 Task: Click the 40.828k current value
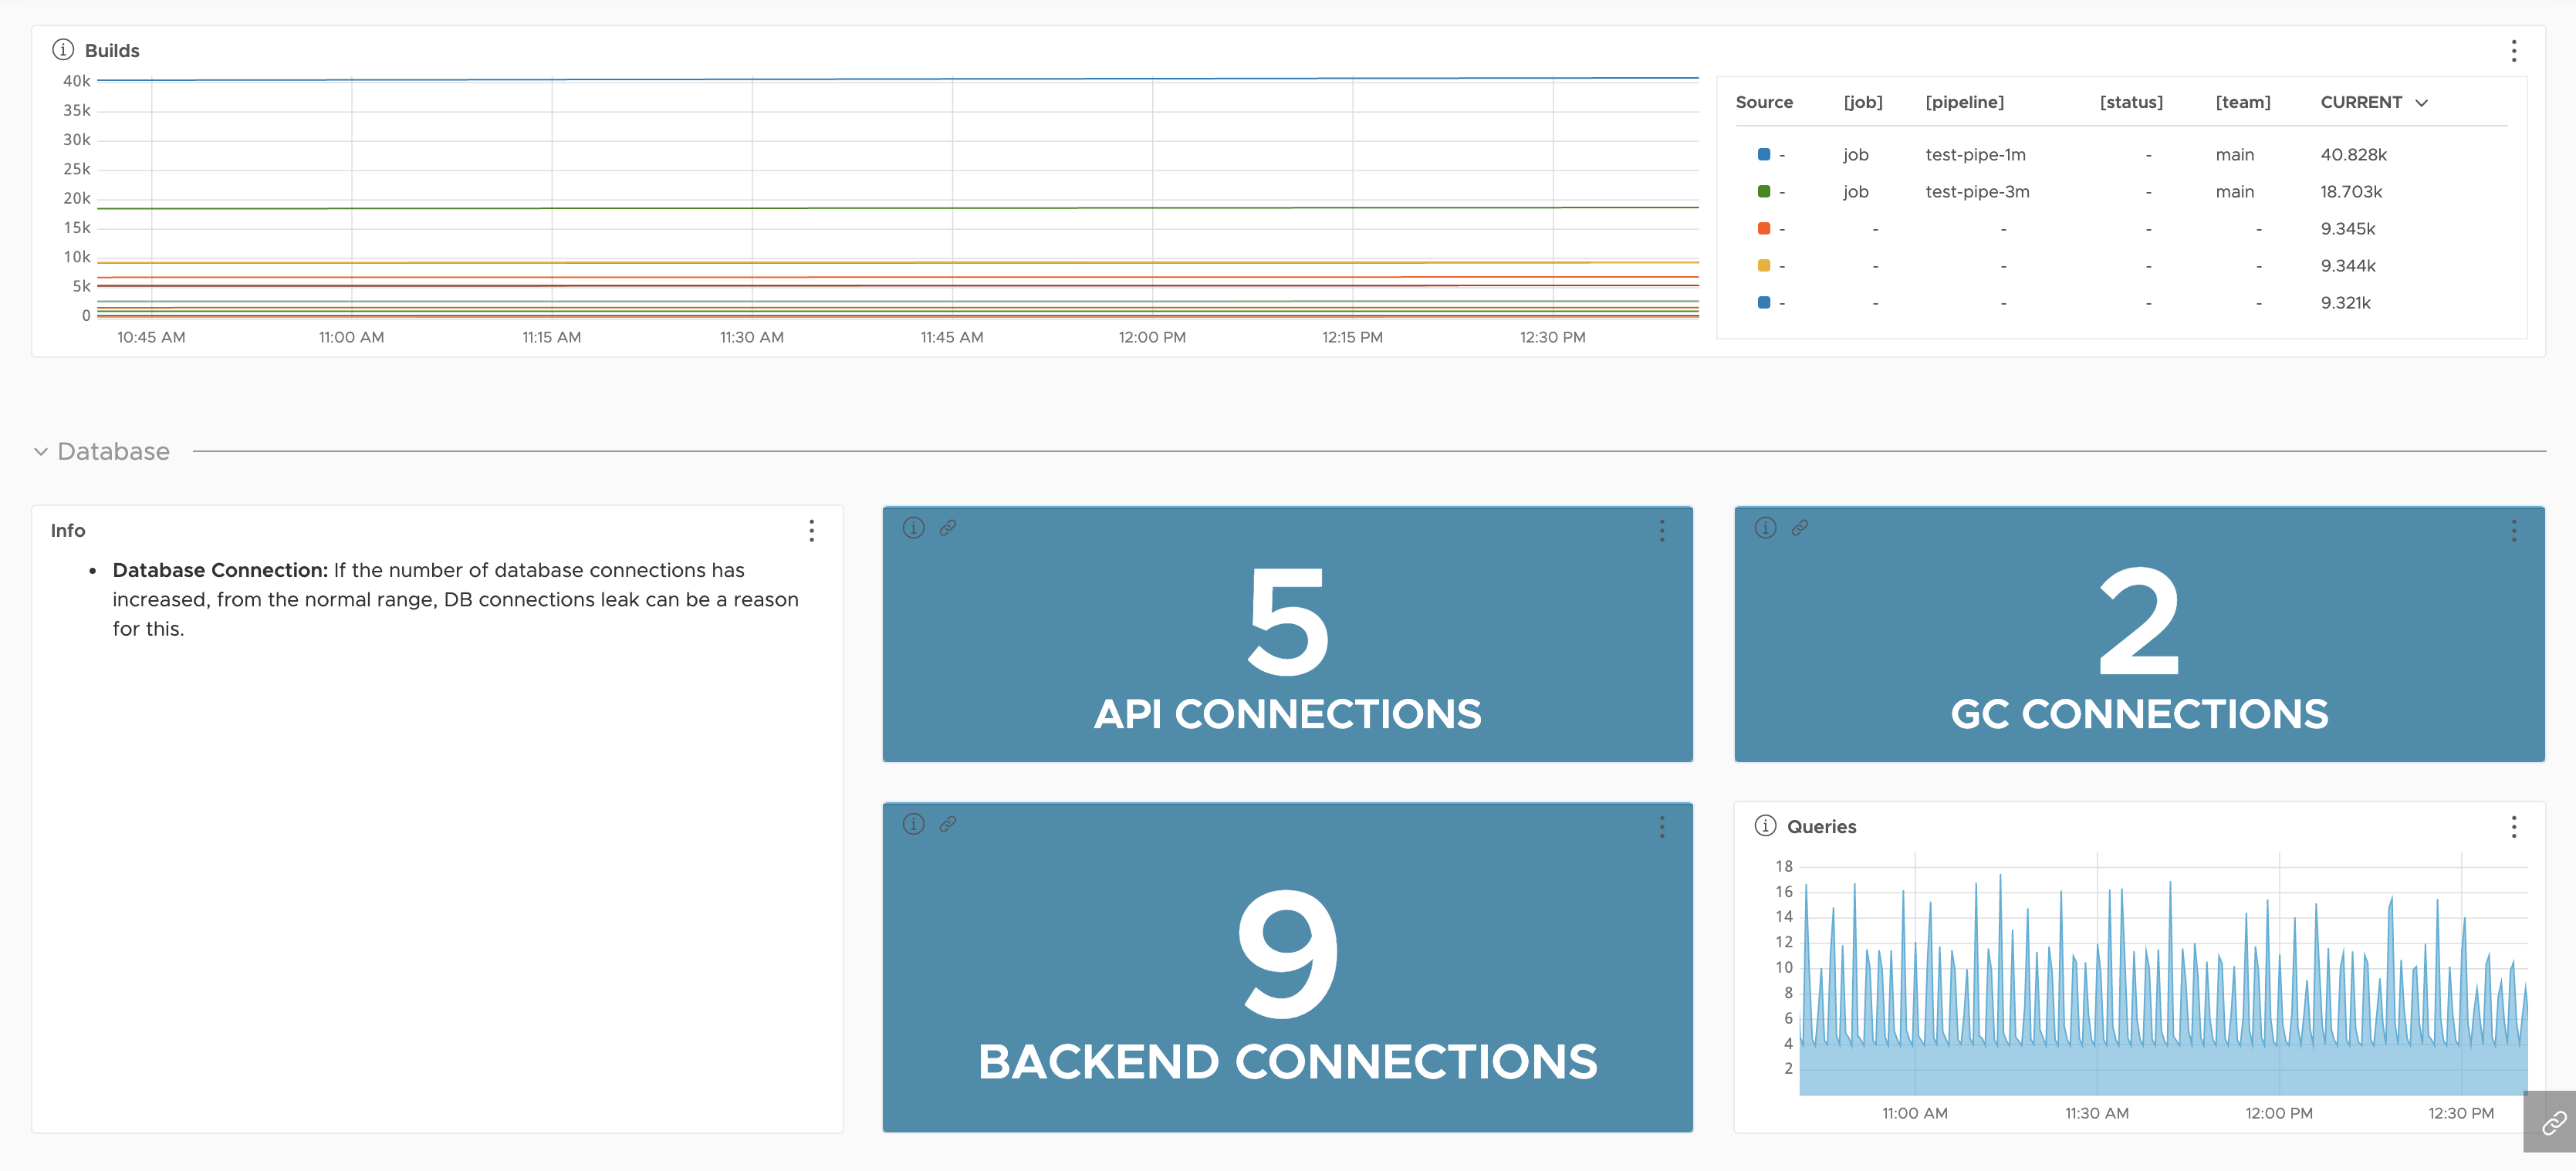click(2353, 155)
